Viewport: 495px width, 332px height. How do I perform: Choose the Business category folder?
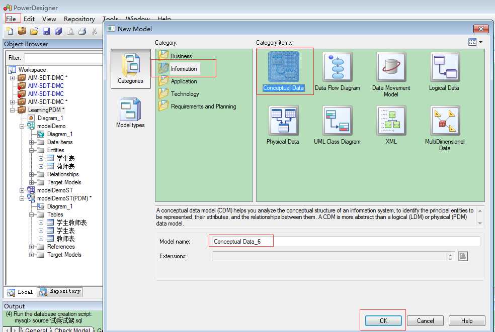(x=176, y=56)
